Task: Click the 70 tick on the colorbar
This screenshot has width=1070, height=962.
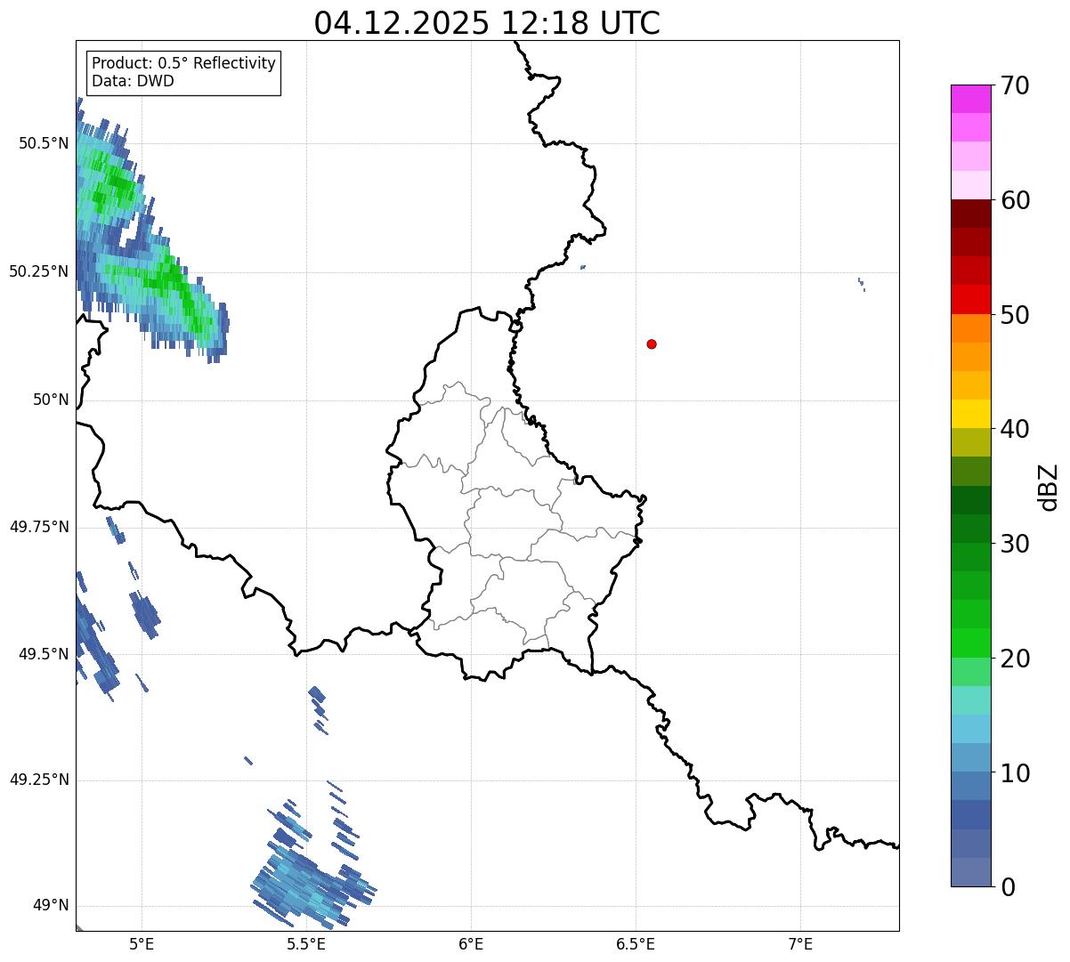Action: pyautogui.click(x=1015, y=86)
